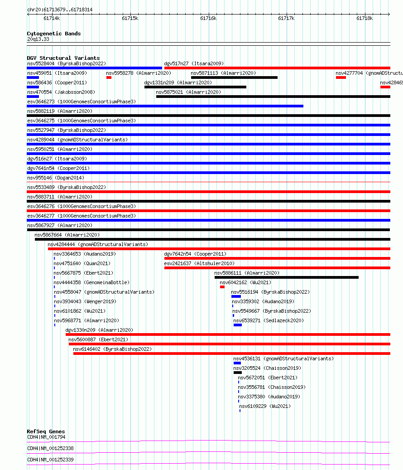The height and width of the screenshot is (470, 403).
Task: Select the nsv459051 (Itsara2009) label
Action: point(57,73)
